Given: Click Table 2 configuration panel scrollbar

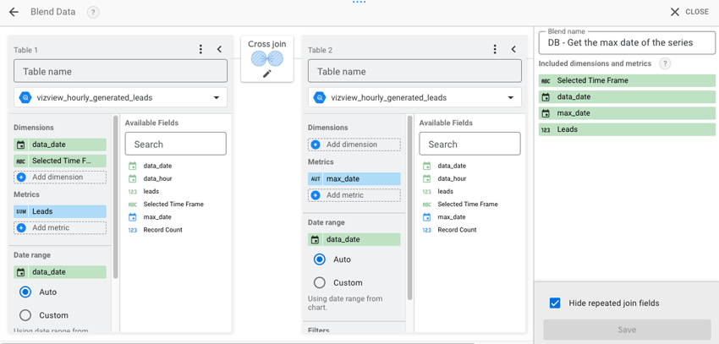Looking at the screenshot, I should [x=409, y=208].
